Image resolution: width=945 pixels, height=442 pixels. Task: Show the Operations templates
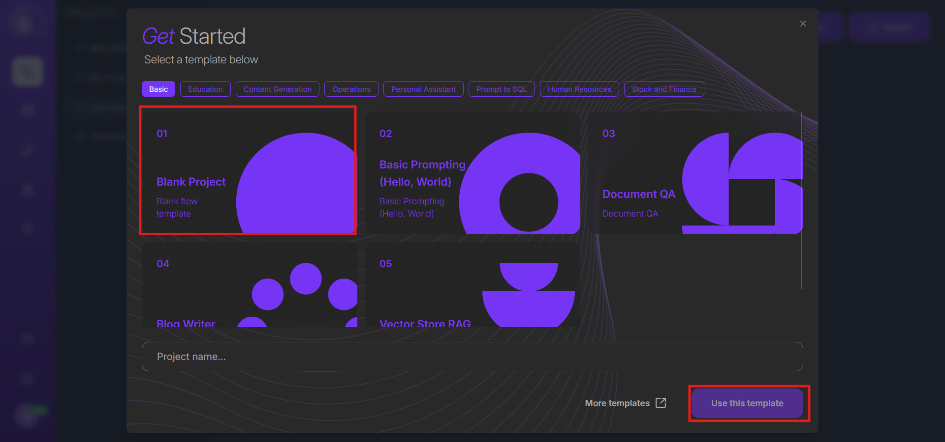point(351,89)
